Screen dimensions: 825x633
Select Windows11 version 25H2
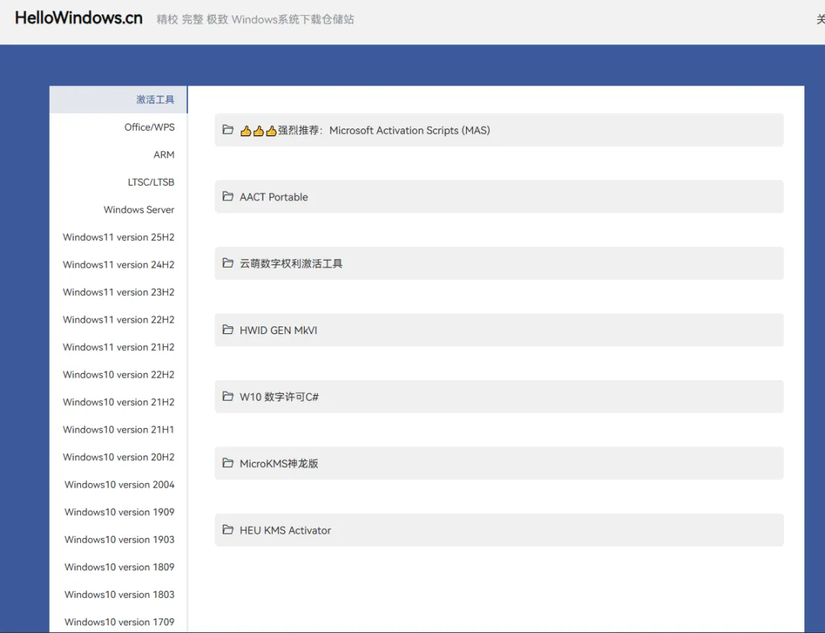[118, 237]
